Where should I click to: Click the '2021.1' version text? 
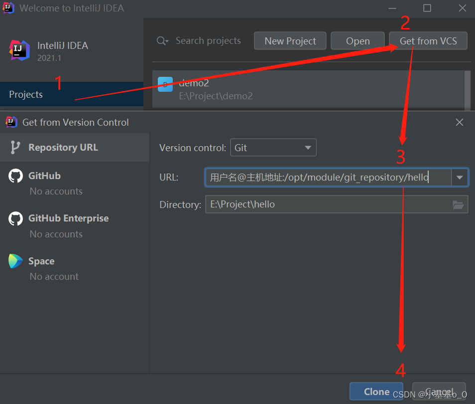(49, 58)
